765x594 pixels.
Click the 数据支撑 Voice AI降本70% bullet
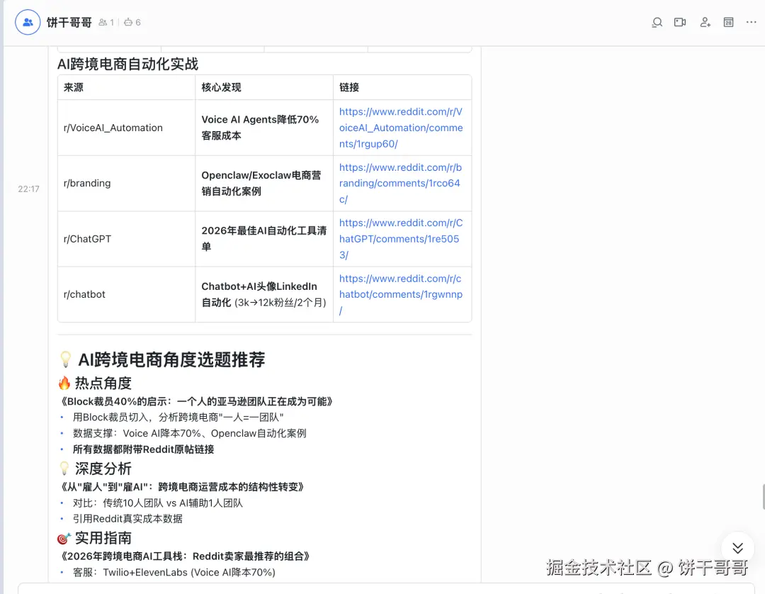point(189,433)
